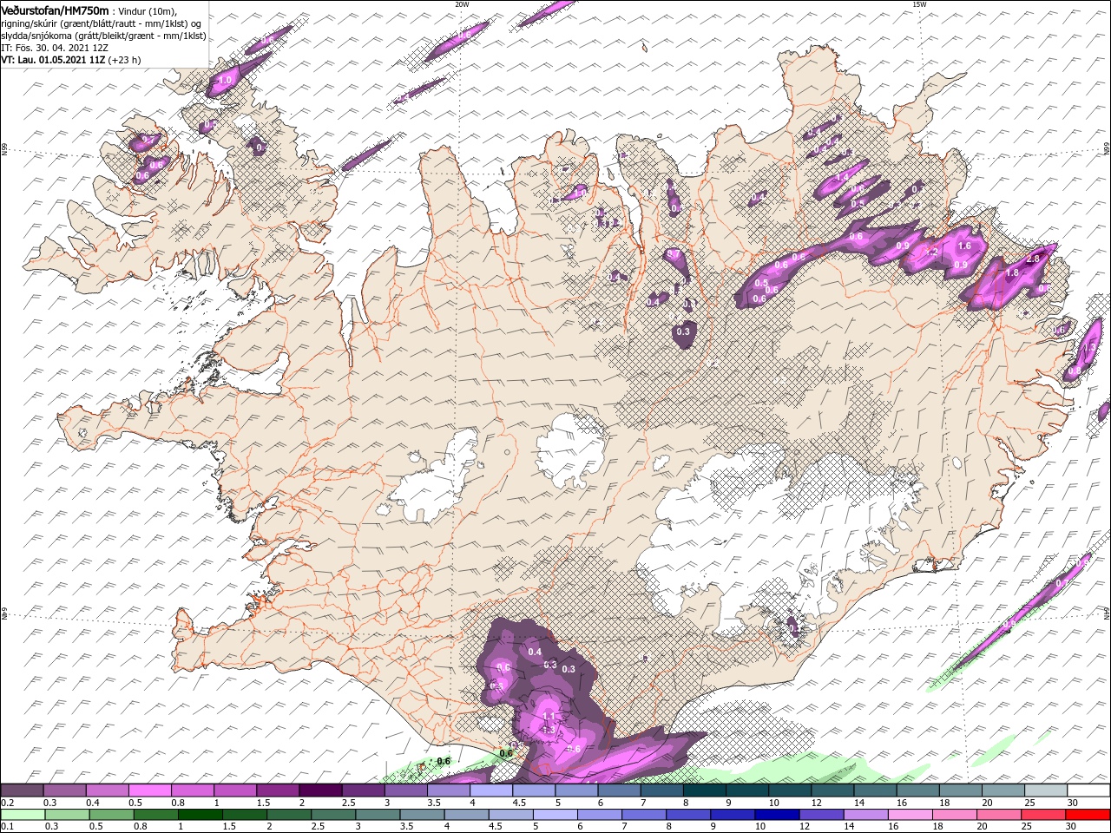Screen dimensions: 1111x833
Task: Click the 'Veðurstofan/HM750m' title text
Action: click(56, 10)
